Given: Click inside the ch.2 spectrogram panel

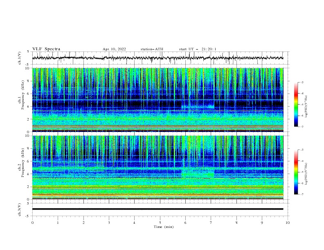Looking at the screenshot, I should pyautogui.click(x=157, y=167).
